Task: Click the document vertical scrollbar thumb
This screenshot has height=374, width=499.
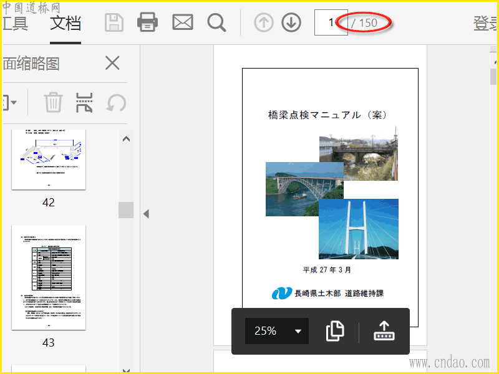Action: (x=493, y=77)
